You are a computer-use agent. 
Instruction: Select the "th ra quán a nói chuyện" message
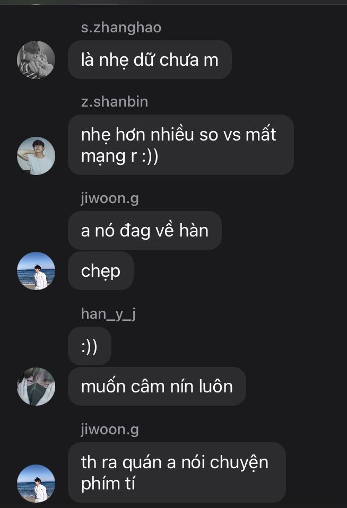pos(177,472)
